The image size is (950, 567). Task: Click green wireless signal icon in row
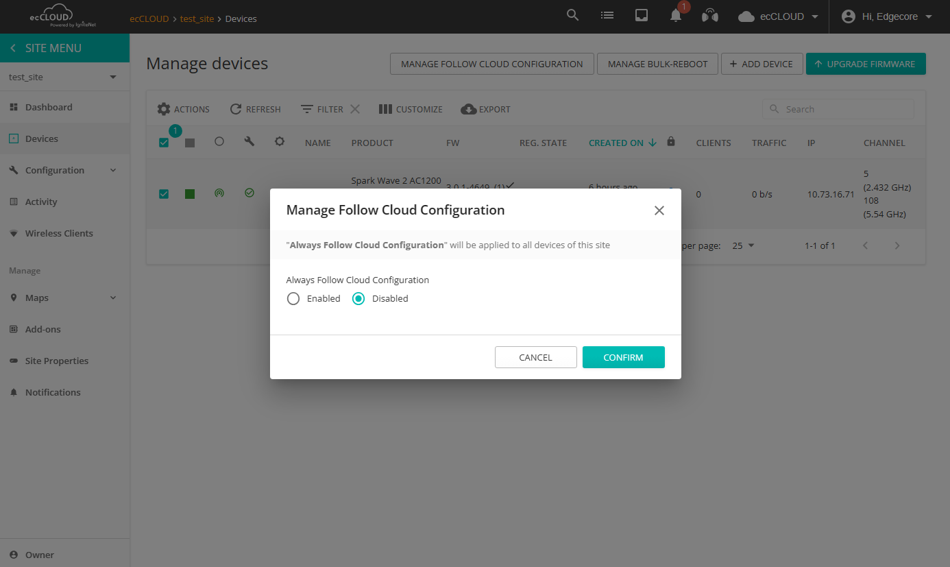(219, 193)
